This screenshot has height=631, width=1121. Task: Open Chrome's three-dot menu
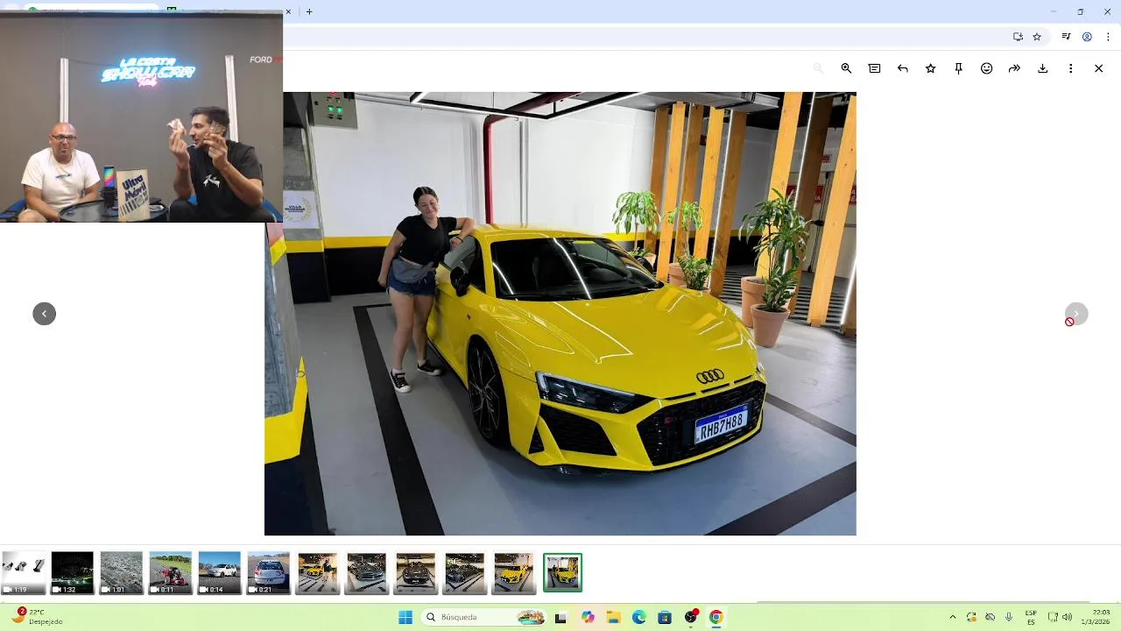click(x=1108, y=37)
